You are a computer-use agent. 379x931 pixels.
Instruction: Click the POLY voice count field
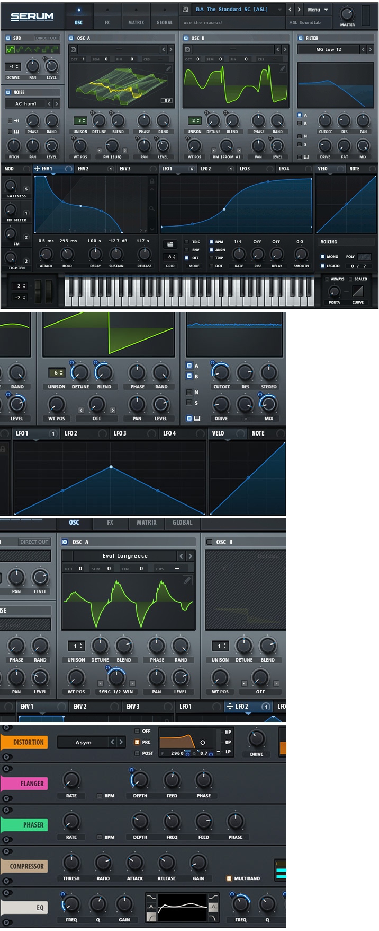click(x=365, y=257)
